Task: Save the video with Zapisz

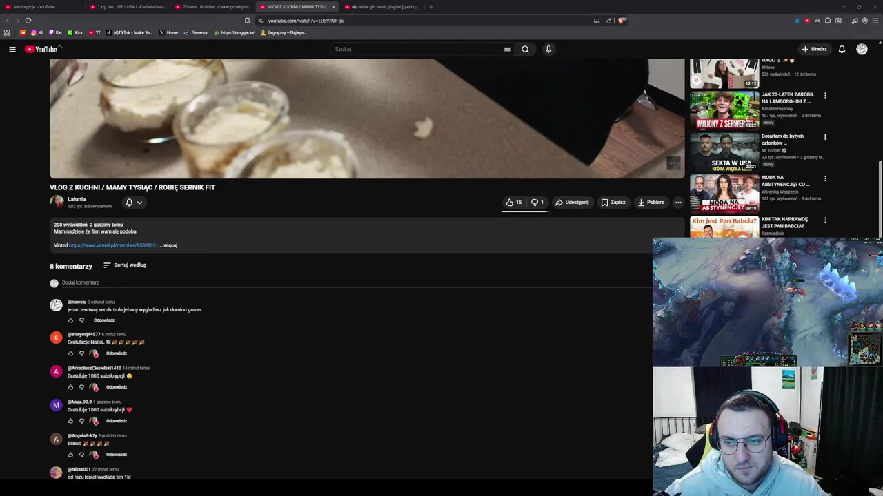Action: click(x=613, y=203)
